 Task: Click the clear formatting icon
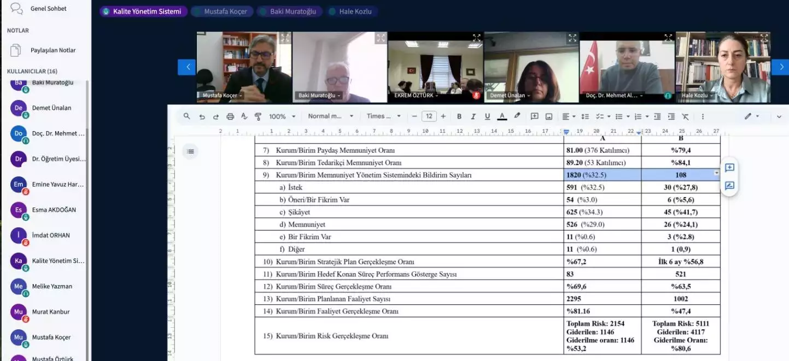[x=685, y=116]
